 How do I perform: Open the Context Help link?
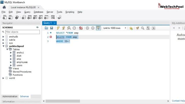click(178, 101)
